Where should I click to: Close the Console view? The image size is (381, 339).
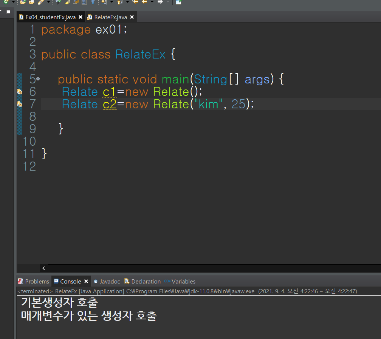[x=86, y=281]
